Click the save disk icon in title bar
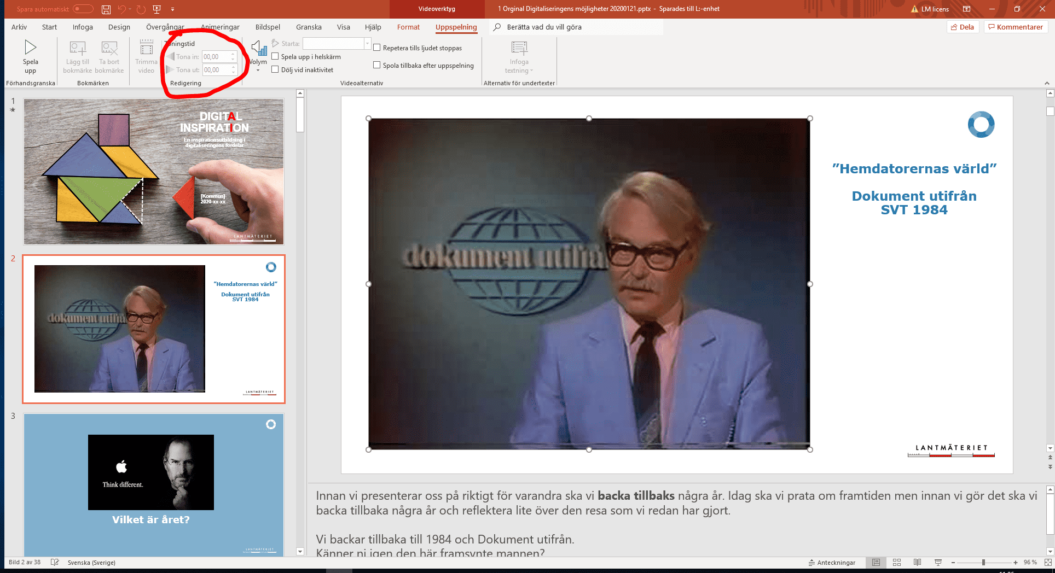The height and width of the screenshot is (573, 1055). [106, 9]
